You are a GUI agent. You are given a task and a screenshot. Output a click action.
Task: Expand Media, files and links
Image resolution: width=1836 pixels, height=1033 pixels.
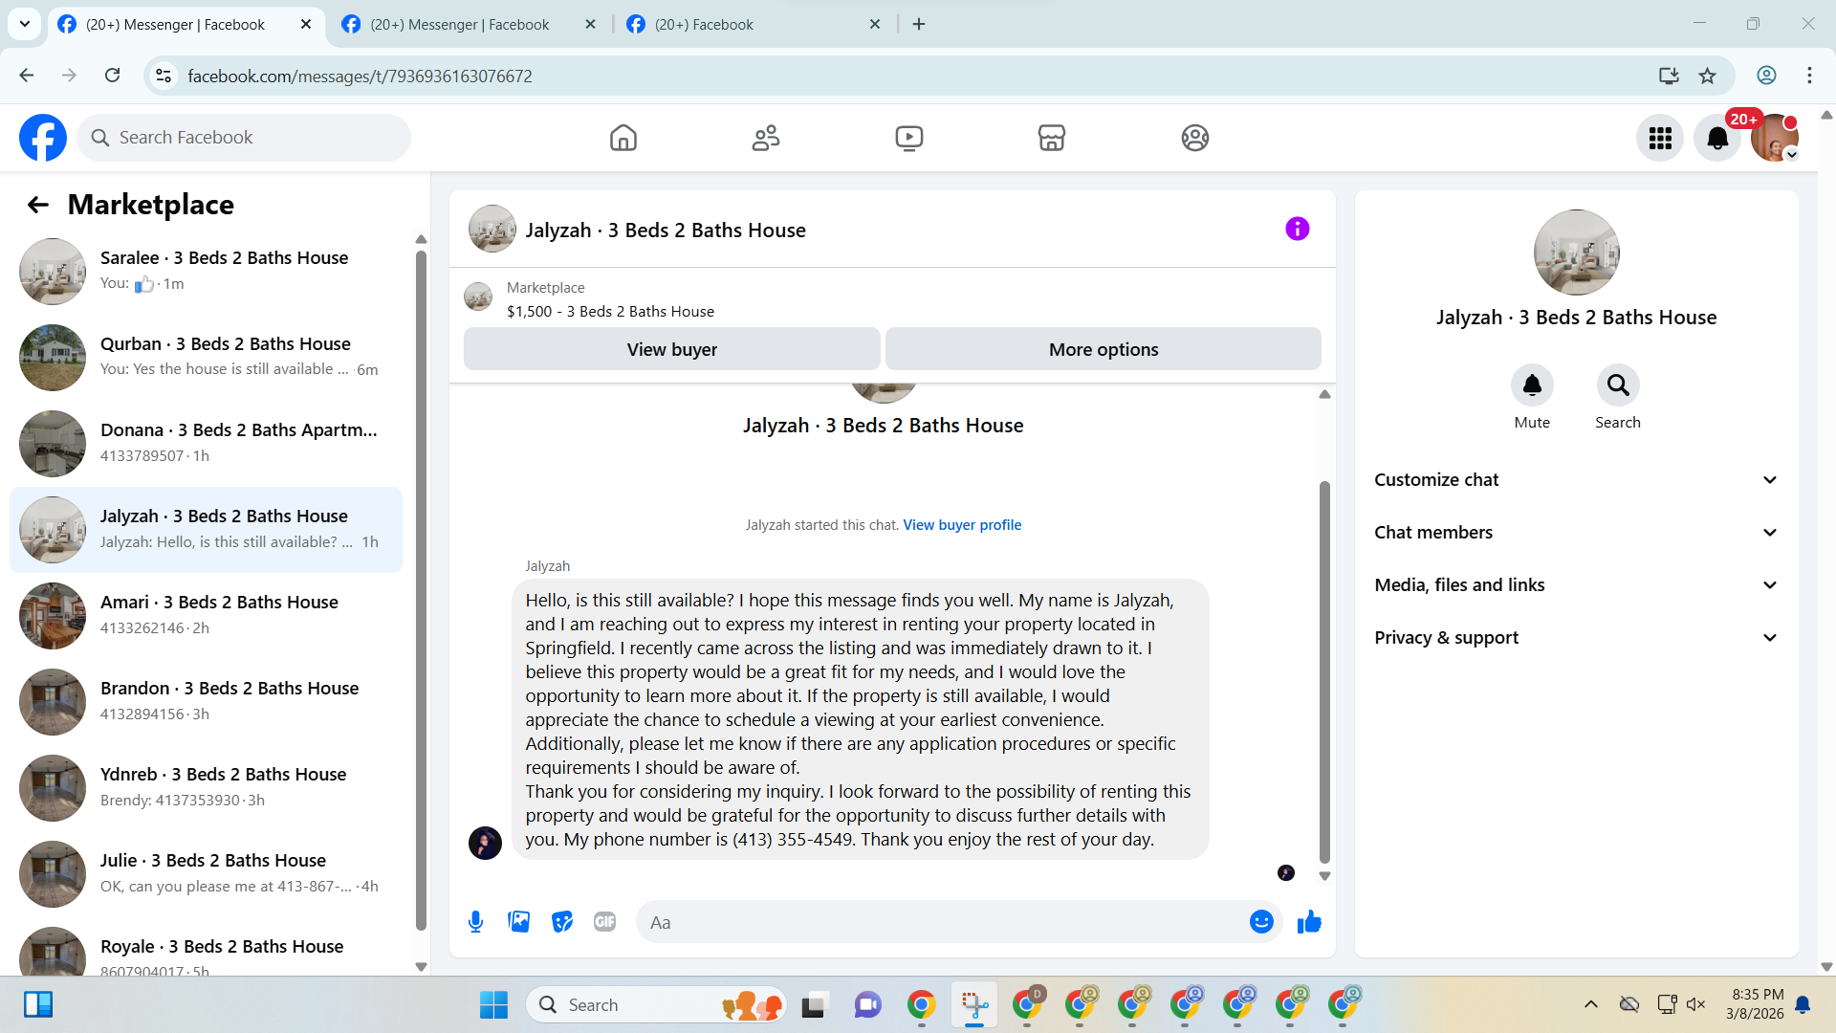[1576, 585]
